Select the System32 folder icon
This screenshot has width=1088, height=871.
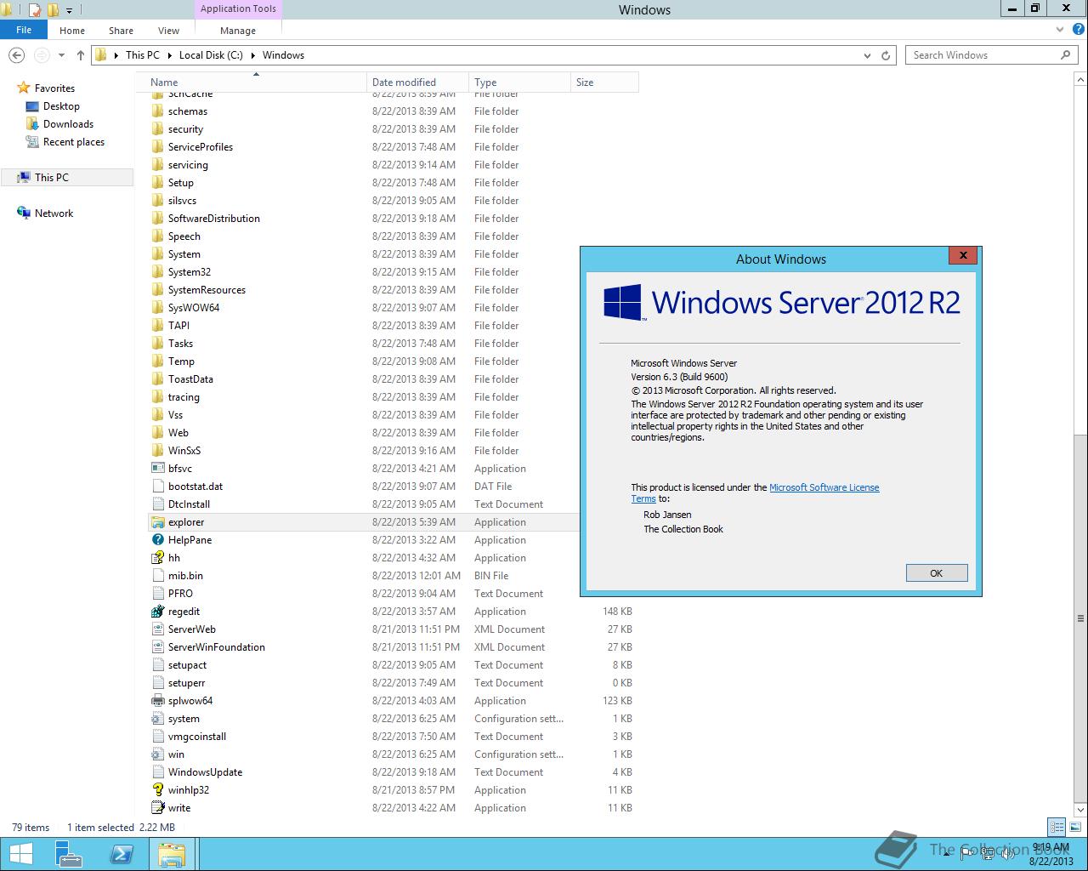click(157, 272)
